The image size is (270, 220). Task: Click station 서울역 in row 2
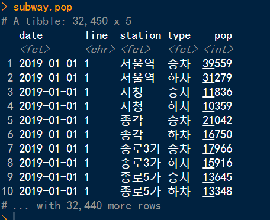click(x=137, y=78)
